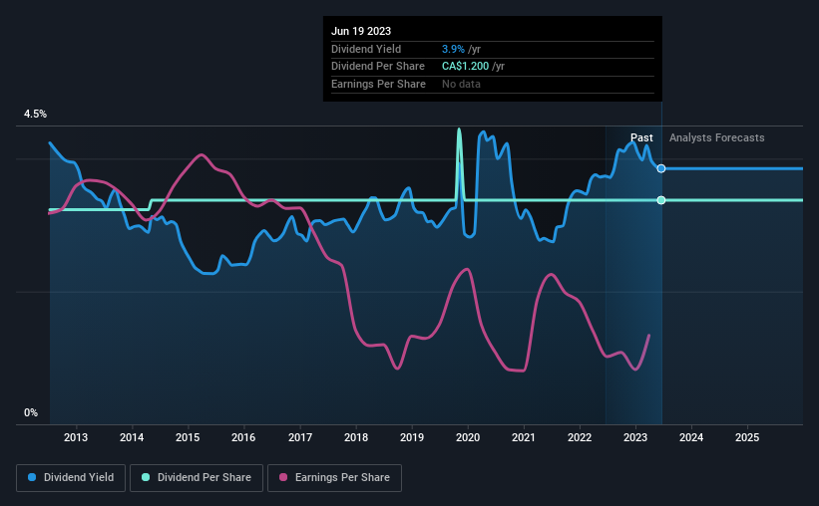Toggle the Earnings Per Share legend button
The image size is (819, 506).
pos(334,478)
